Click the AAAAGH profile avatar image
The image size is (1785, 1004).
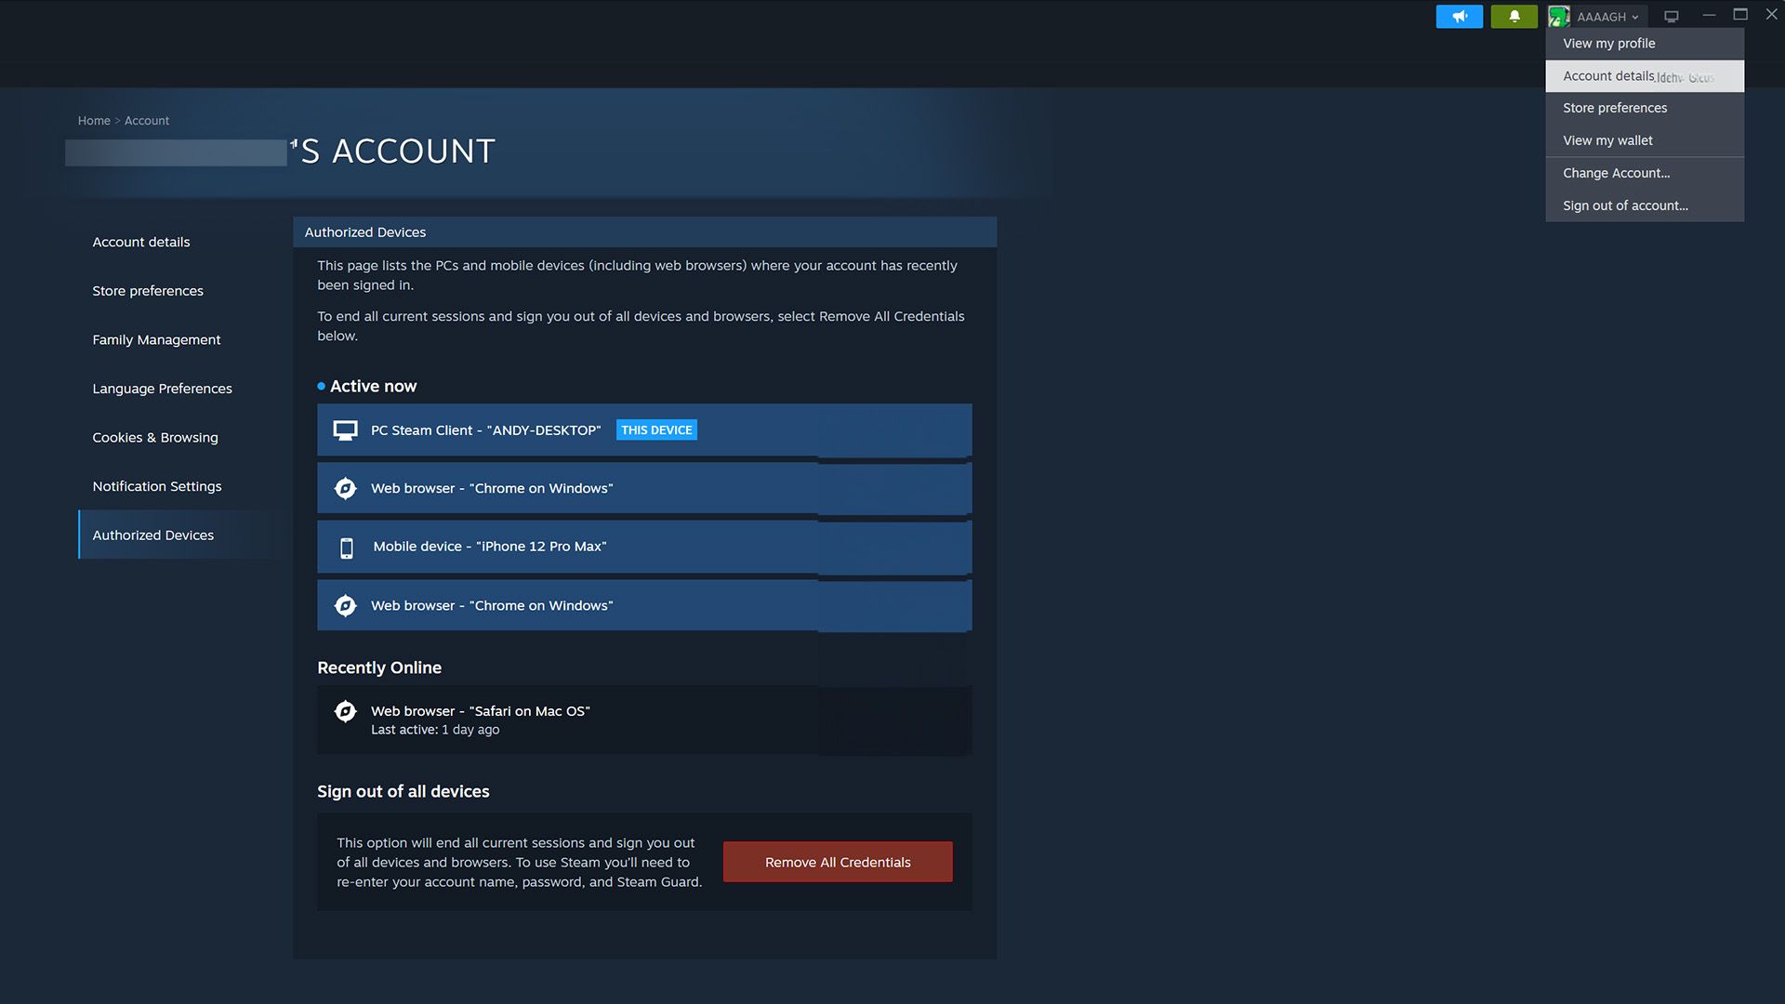point(1558,16)
